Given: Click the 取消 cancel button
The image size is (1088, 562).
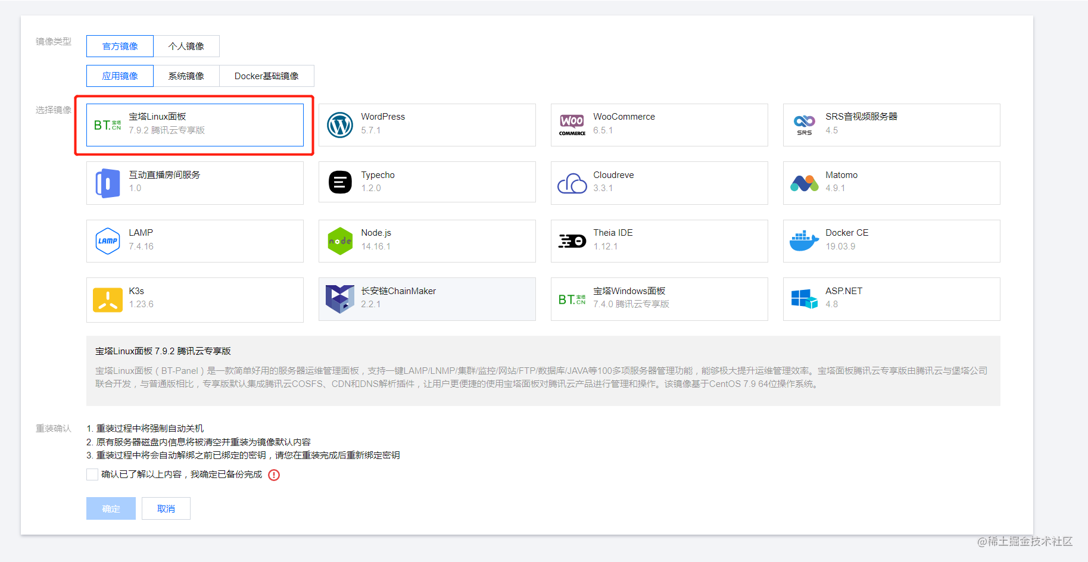Looking at the screenshot, I should tap(166, 508).
